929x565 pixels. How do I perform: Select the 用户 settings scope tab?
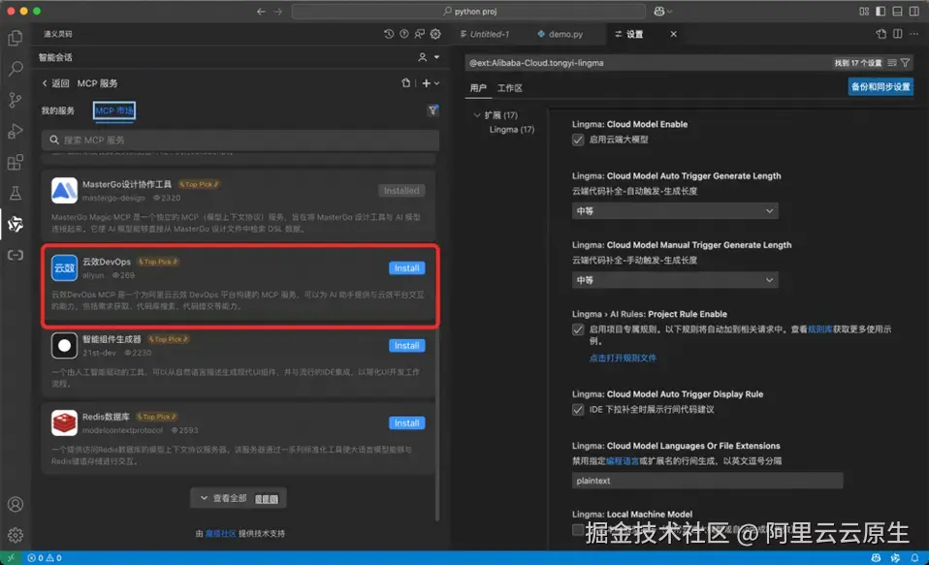click(x=478, y=88)
